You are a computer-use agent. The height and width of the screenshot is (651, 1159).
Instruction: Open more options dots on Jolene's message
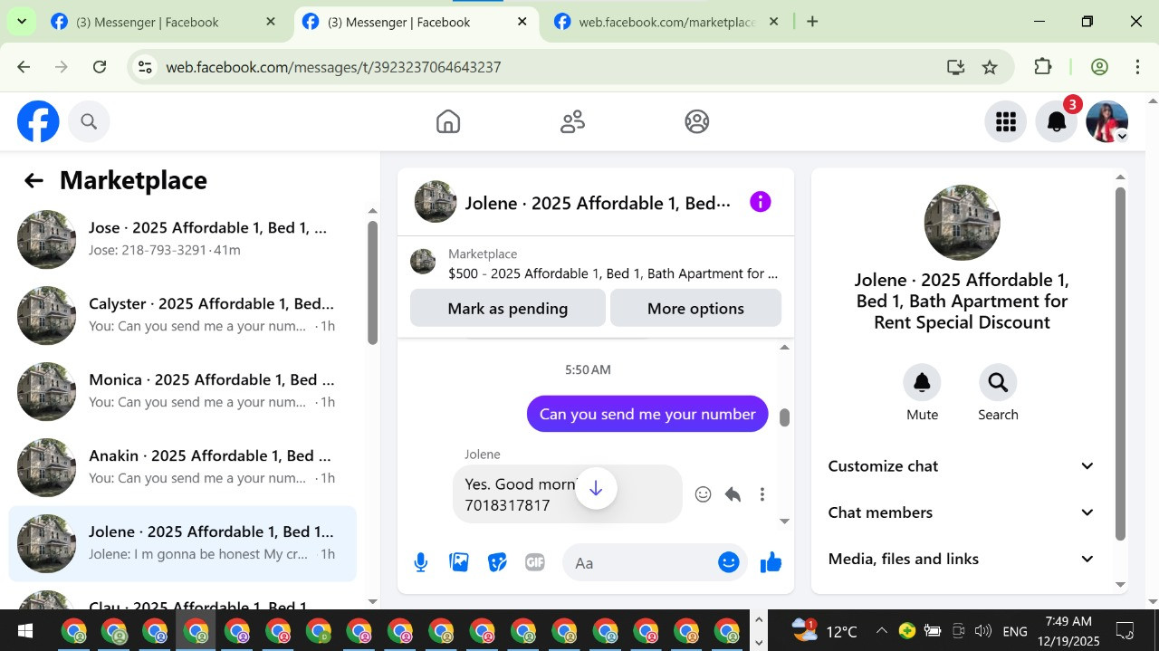pyautogui.click(x=762, y=494)
